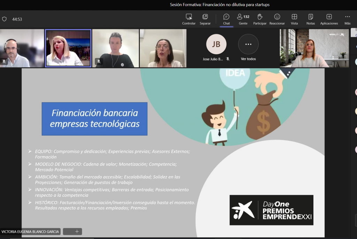This screenshot has width=357, height=239.
Task: Open Ver todos to view all participants
Action: 248,47
